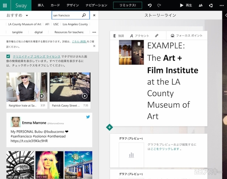
Task: Play the Patrick Casey Street video icon
Action: coord(85,96)
